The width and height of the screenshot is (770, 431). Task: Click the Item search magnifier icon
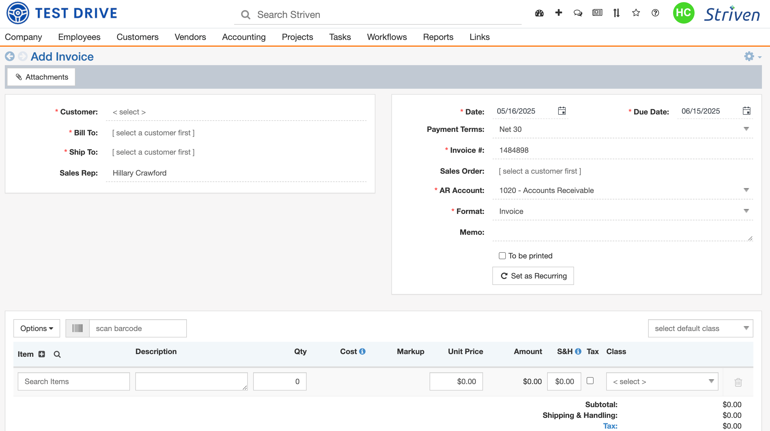(57, 354)
